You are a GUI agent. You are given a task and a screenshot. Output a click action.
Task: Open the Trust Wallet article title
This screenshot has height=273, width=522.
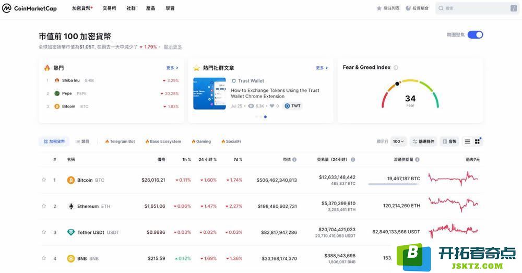[275, 93]
